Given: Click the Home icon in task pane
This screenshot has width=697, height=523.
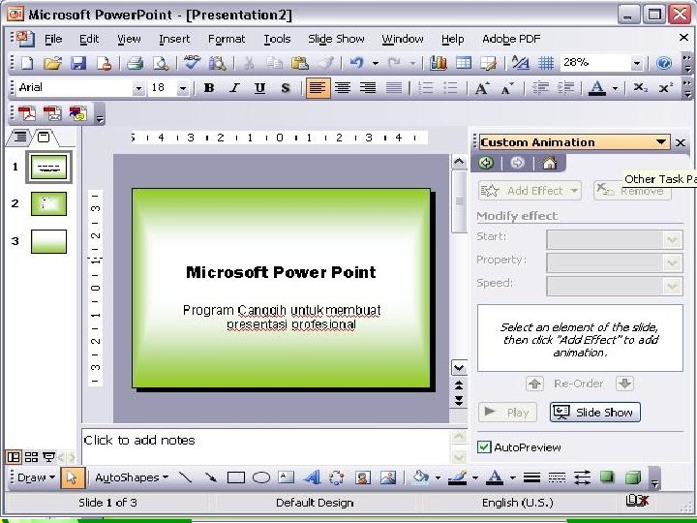Looking at the screenshot, I should coord(550,164).
